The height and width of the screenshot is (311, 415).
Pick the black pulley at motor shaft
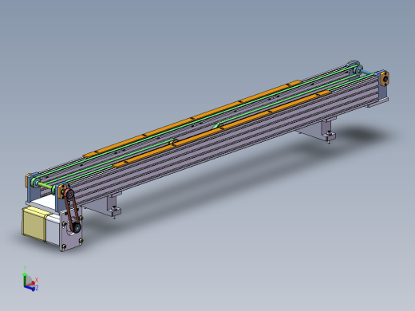click(x=77, y=228)
